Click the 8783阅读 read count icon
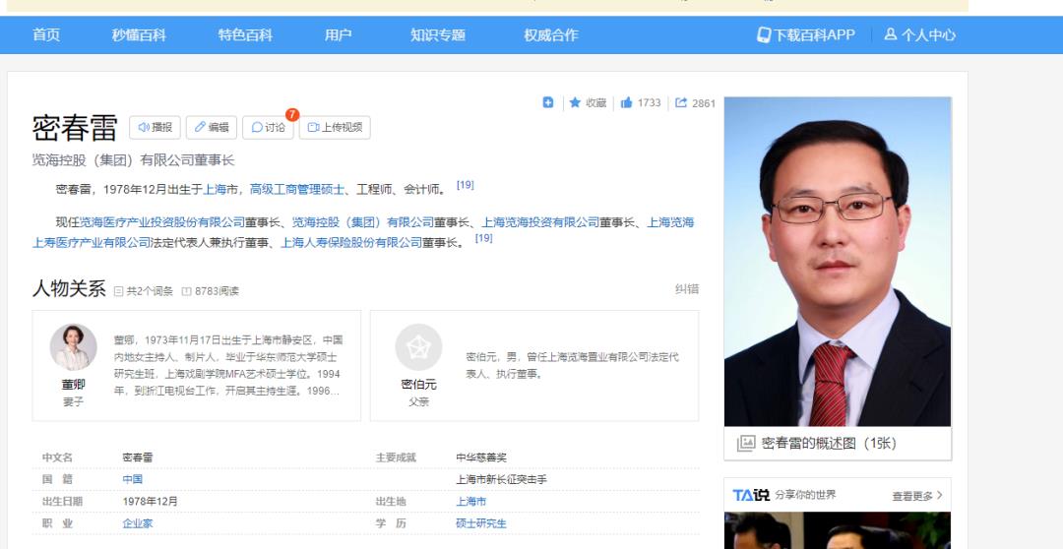This screenshot has width=1063, height=549. pyautogui.click(x=186, y=291)
